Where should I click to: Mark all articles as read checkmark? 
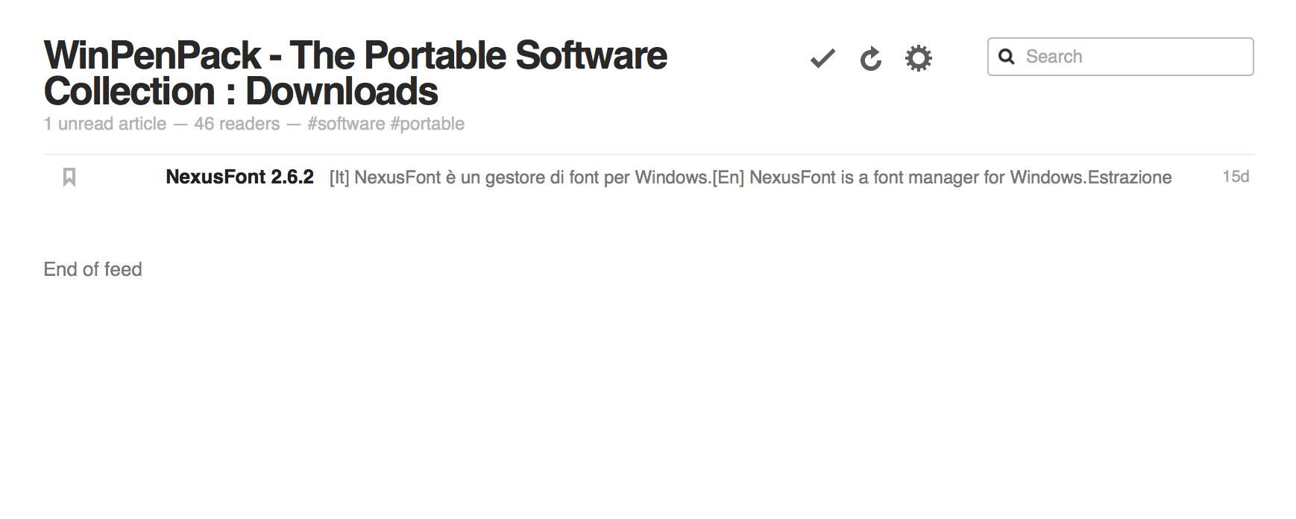point(822,58)
